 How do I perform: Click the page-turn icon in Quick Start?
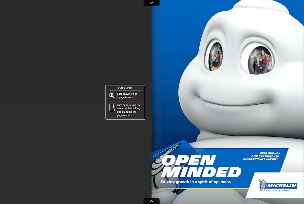pyautogui.click(x=112, y=107)
